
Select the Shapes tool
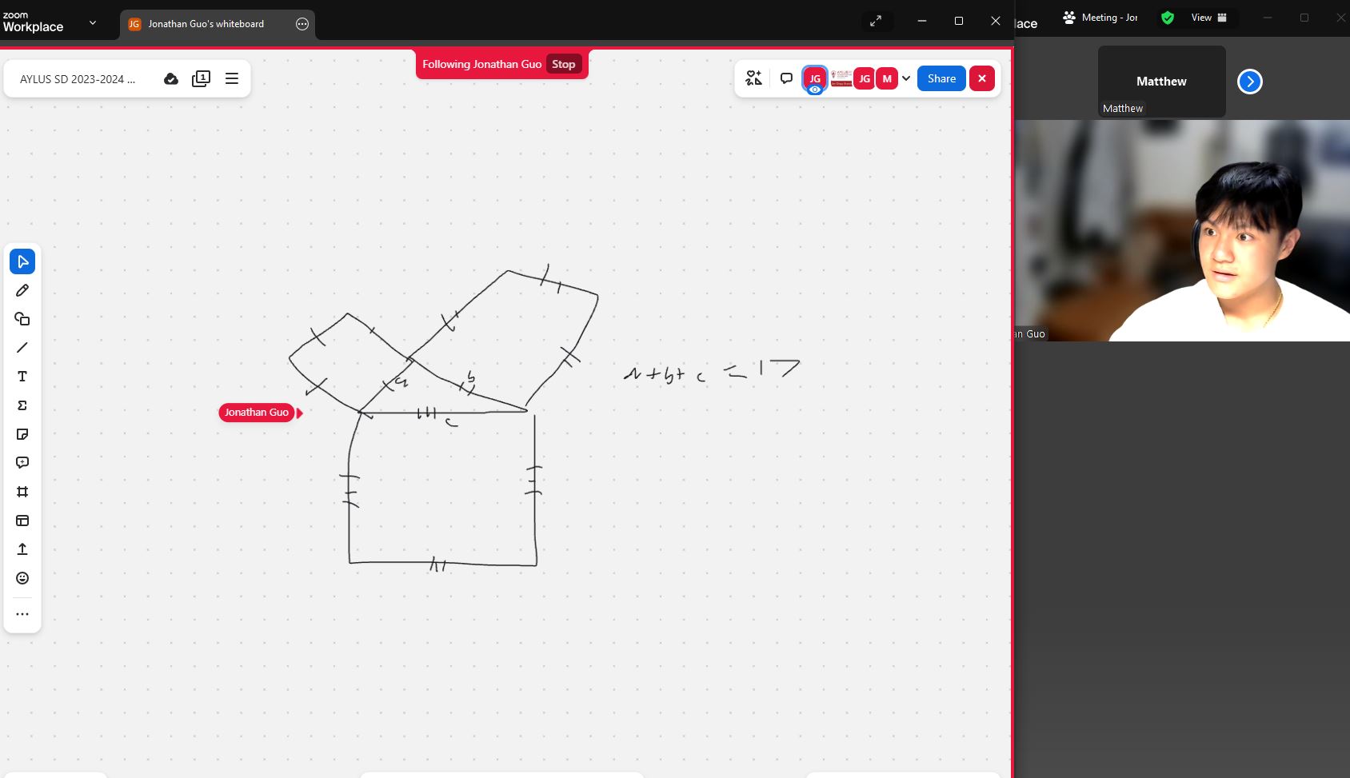pos(22,319)
